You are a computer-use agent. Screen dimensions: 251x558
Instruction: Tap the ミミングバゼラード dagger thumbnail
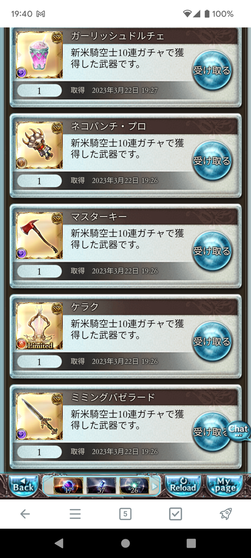coord(39,416)
